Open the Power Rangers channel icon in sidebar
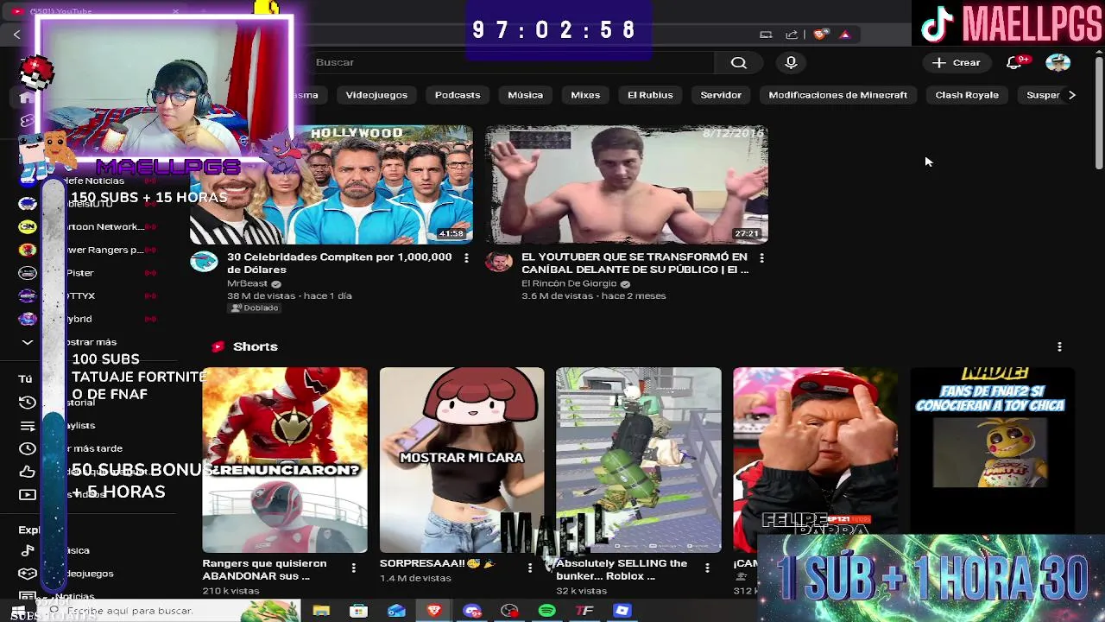 pos(28,250)
